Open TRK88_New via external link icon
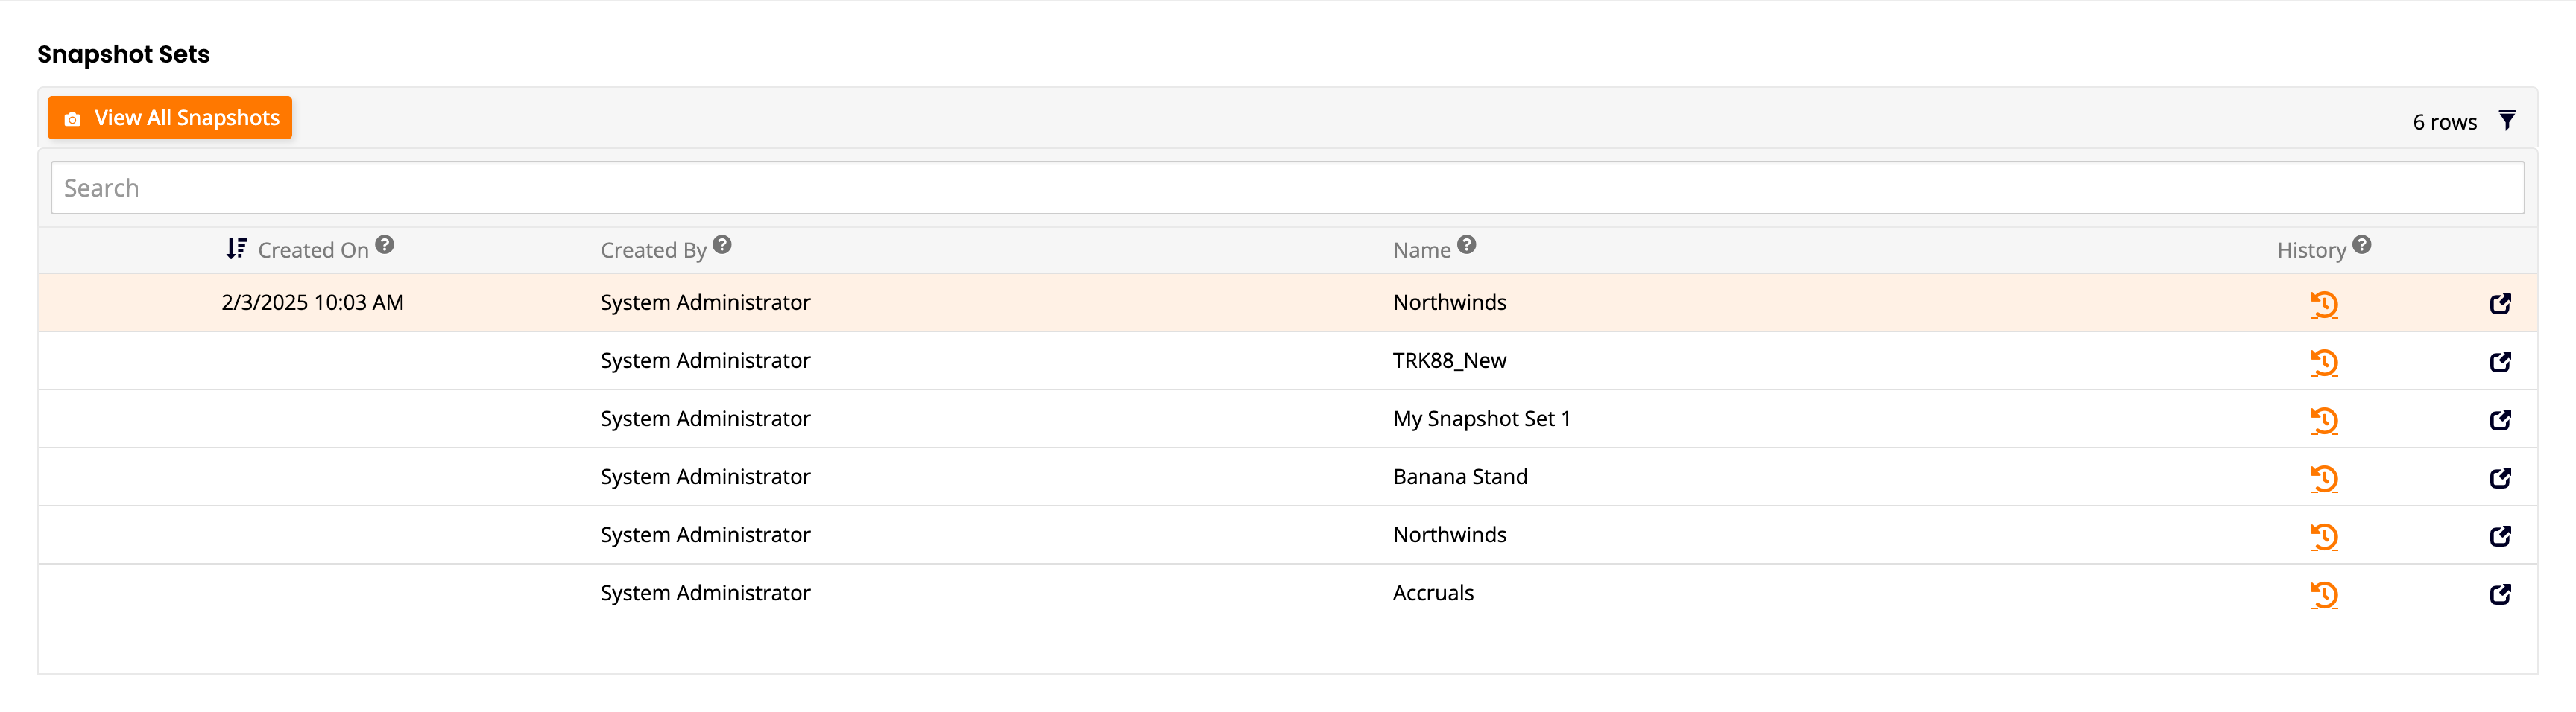Screen dimensions: 2576x712 click(2499, 361)
